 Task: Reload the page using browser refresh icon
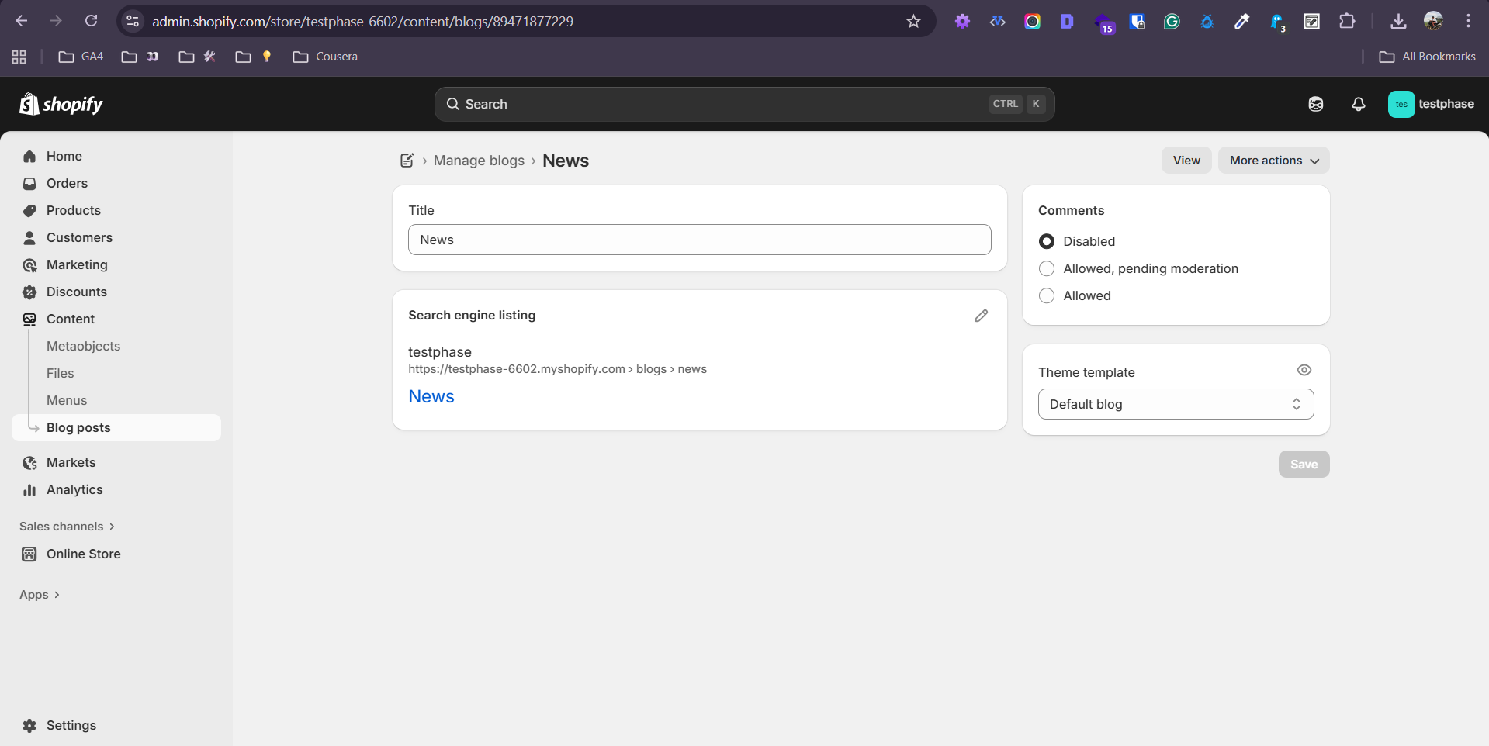click(x=91, y=21)
